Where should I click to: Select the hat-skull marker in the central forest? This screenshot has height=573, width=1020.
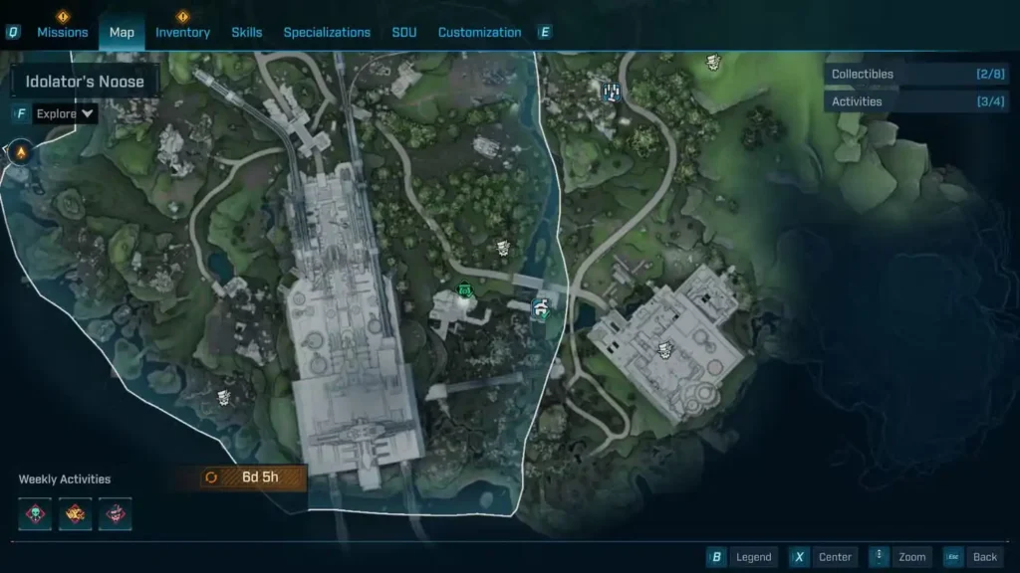503,248
